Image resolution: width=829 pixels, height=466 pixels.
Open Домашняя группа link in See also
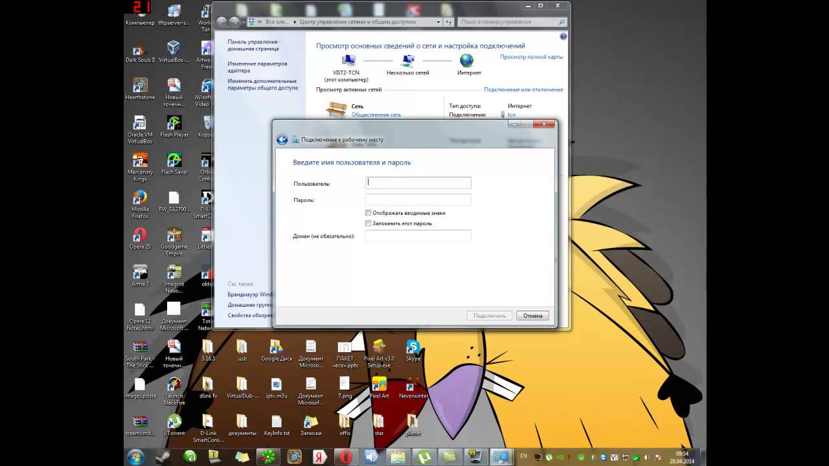pos(250,305)
